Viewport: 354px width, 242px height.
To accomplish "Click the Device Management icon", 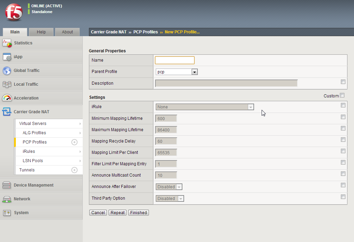I will (7, 185).
